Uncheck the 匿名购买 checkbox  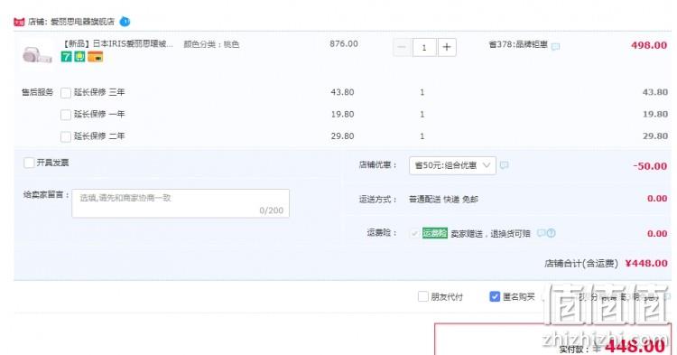[495, 296]
